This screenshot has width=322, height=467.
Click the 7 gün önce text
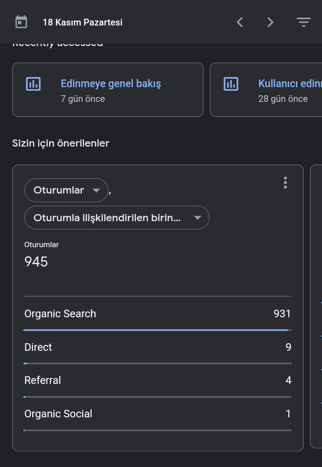point(83,99)
